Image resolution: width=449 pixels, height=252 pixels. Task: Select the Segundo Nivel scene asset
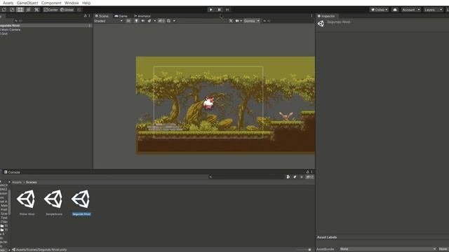pos(81,202)
